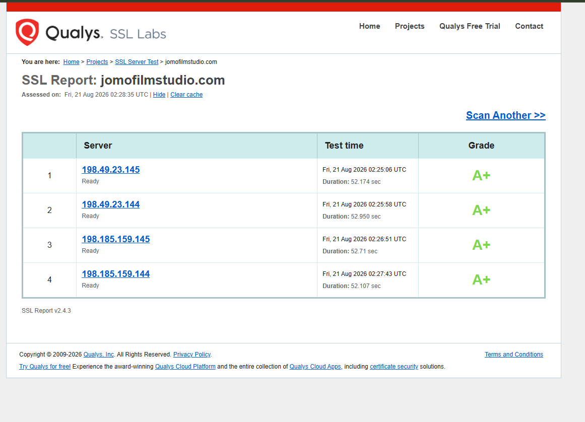This screenshot has height=422, width=585.
Task: Click SSL Report v2.4.3 version text
Action: point(46,311)
